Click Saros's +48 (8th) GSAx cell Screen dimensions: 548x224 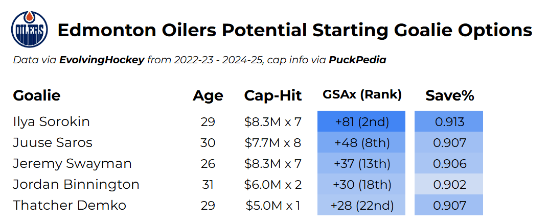361,143
